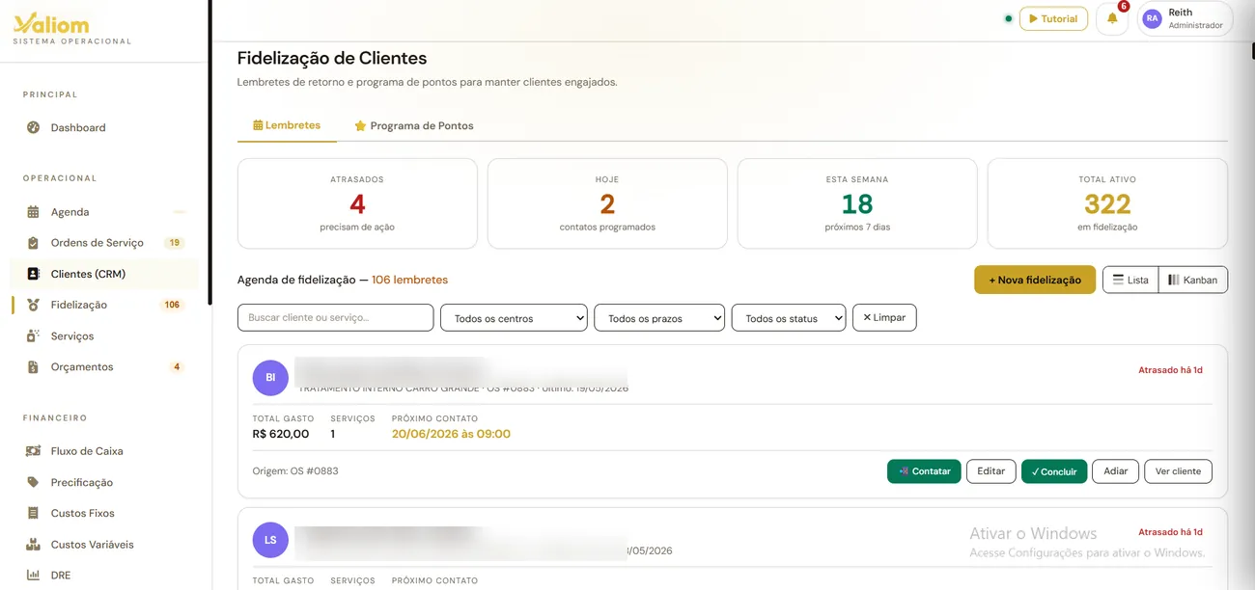Click the Total Ativo summary card
The height and width of the screenshot is (590, 1255).
(x=1107, y=203)
